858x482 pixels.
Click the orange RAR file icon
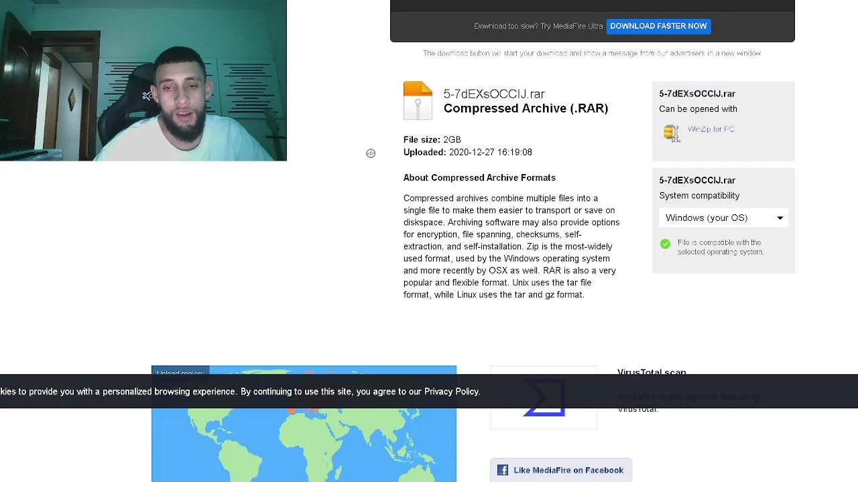[418, 100]
